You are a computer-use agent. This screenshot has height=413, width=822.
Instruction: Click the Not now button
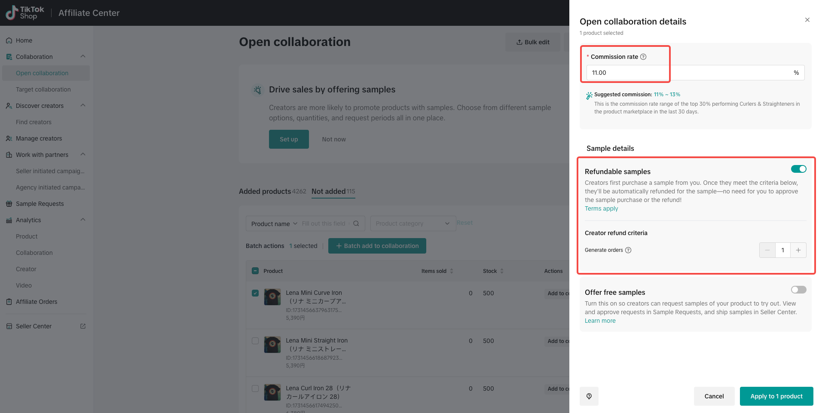(334, 139)
